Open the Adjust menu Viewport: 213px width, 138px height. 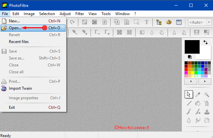click(x=65, y=14)
